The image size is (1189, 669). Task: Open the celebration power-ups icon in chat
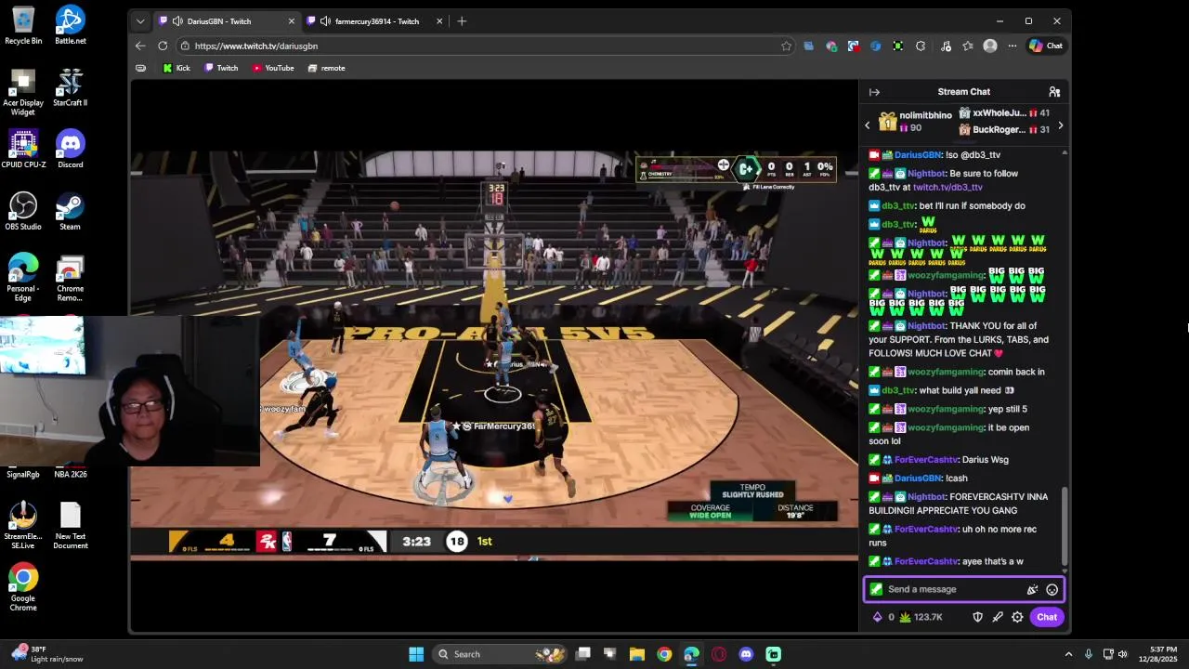[x=1032, y=589]
